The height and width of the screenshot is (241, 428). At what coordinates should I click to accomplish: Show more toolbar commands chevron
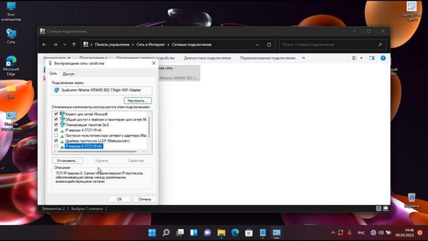304,58
